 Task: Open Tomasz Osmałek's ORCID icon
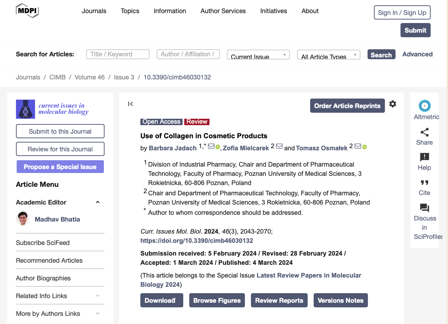coord(364,147)
